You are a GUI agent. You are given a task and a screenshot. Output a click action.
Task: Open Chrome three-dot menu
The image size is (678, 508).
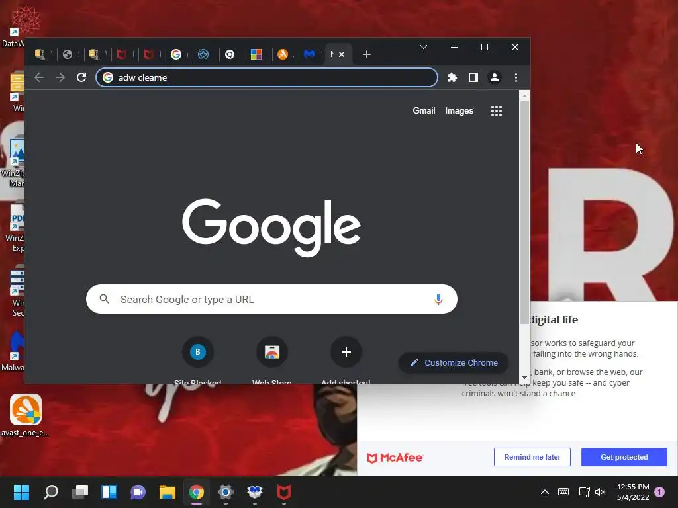[x=516, y=77]
